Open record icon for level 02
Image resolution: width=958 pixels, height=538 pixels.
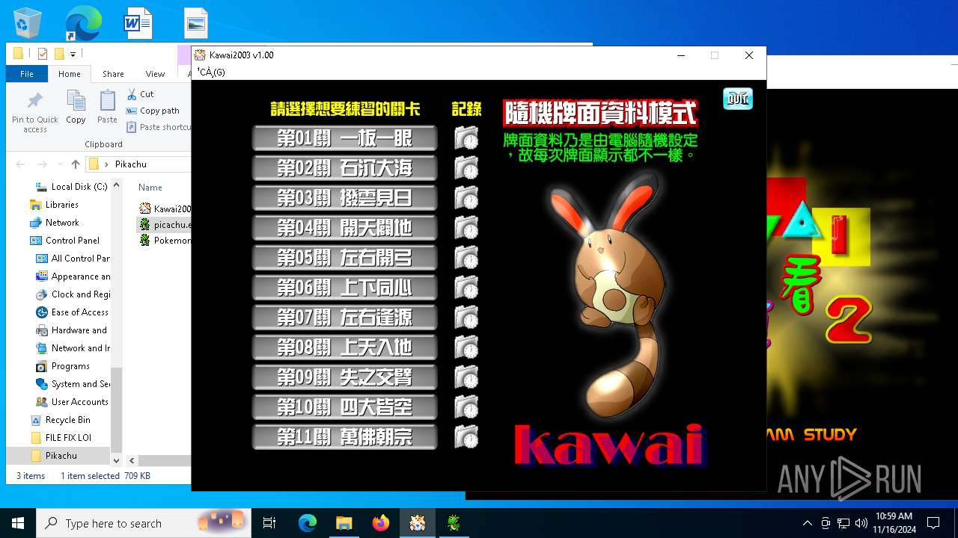pyautogui.click(x=466, y=168)
